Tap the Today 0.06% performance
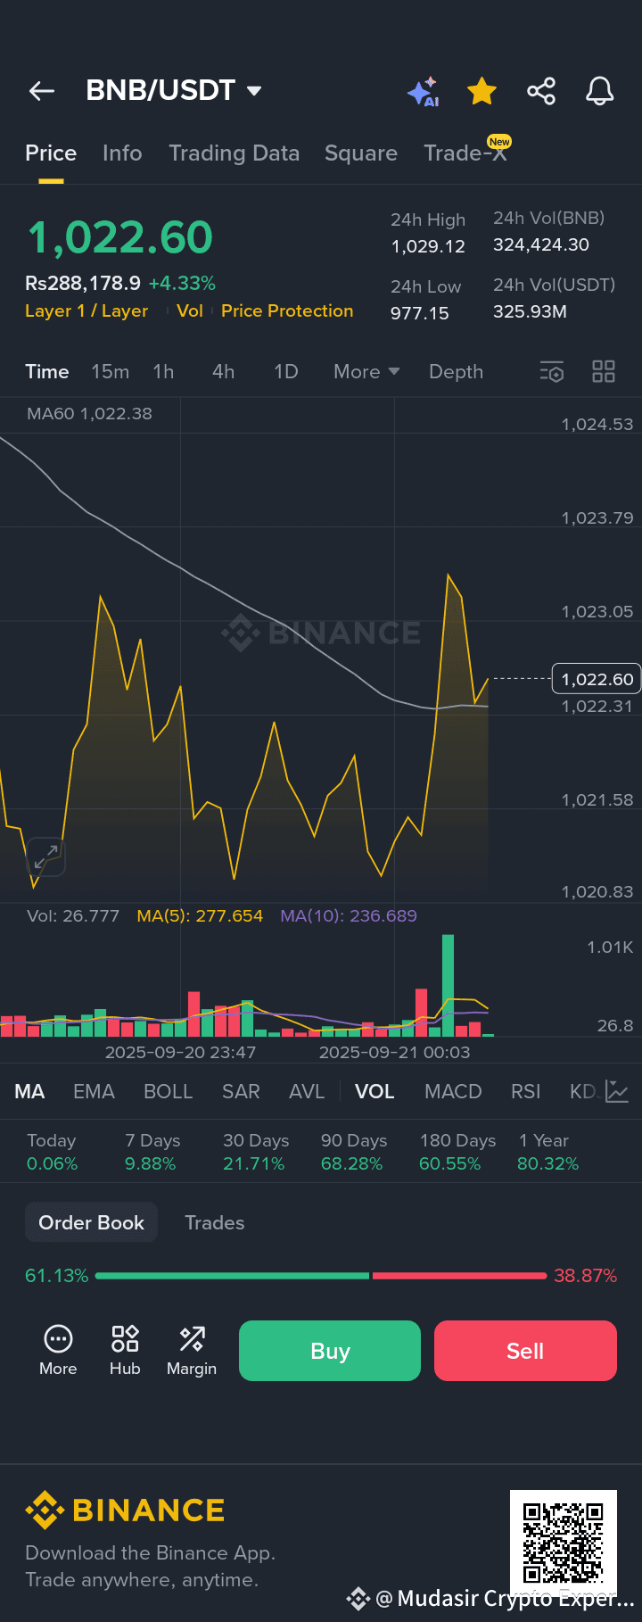642x1622 pixels. (53, 1152)
